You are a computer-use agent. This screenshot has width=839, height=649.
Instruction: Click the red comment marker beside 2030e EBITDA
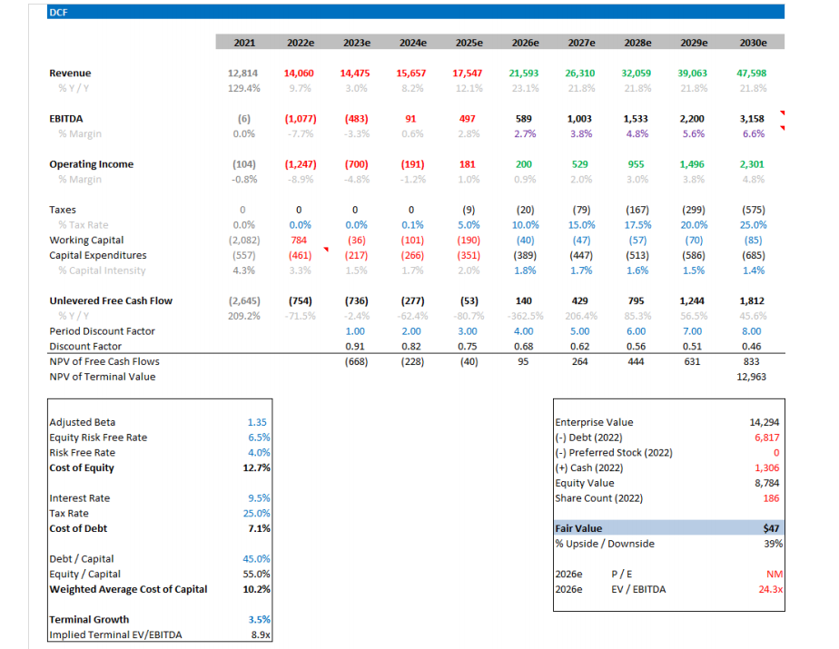(x=782, y=113)
